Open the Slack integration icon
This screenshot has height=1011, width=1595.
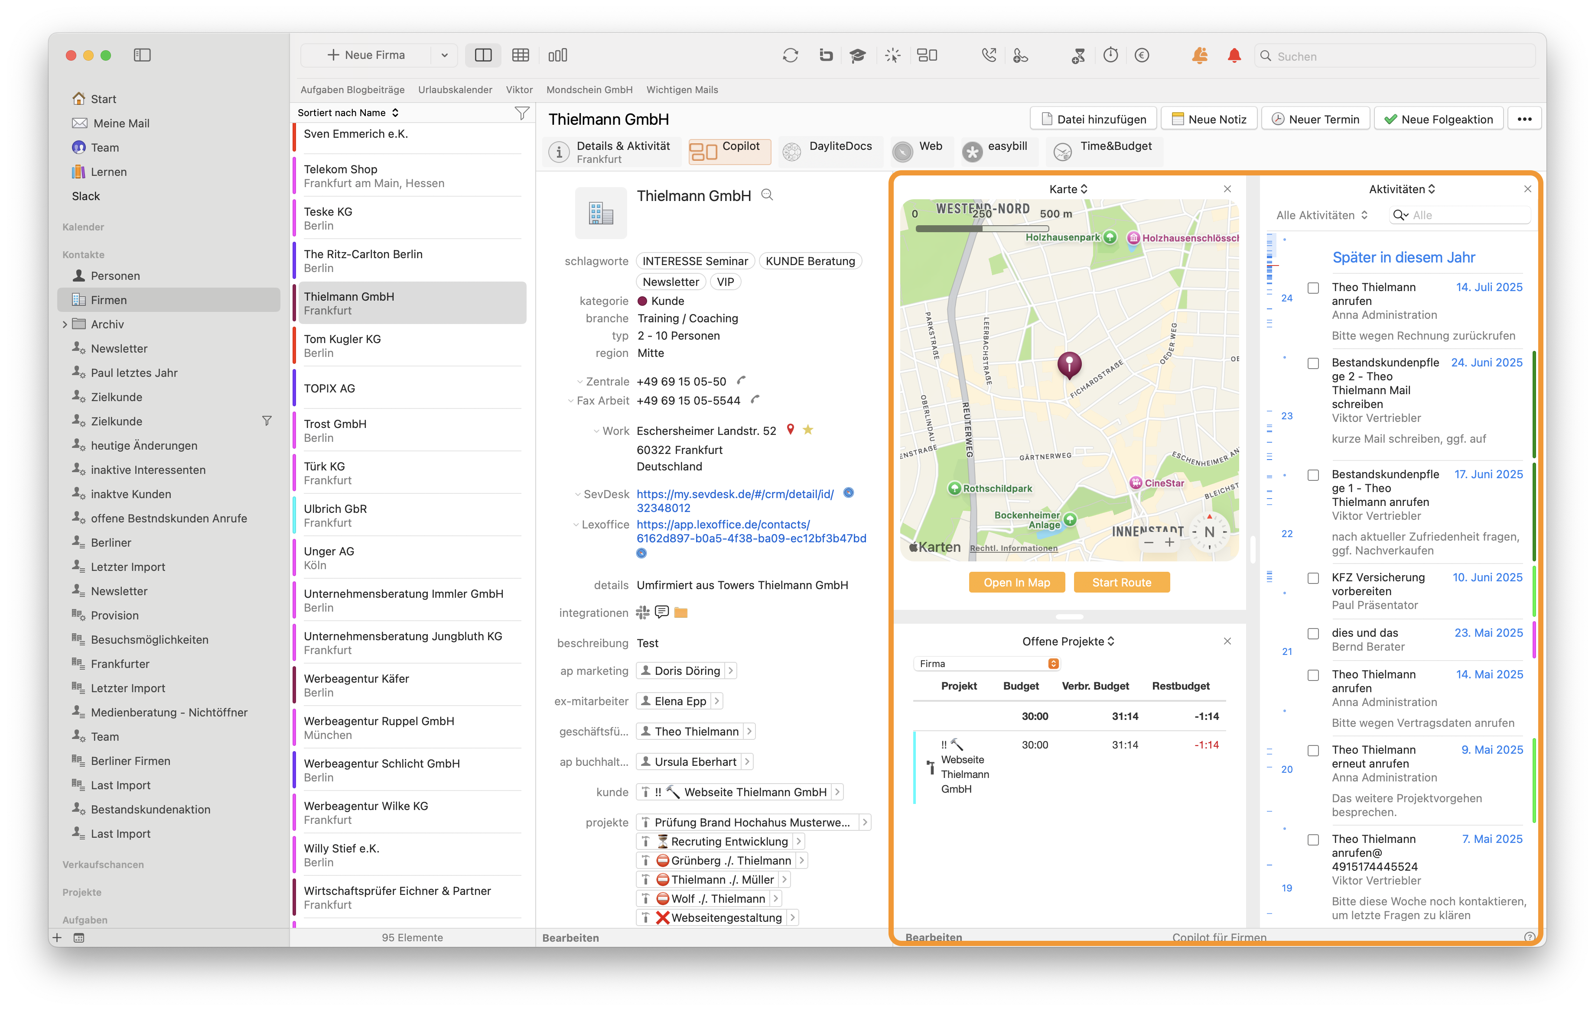tap(642, 613)
